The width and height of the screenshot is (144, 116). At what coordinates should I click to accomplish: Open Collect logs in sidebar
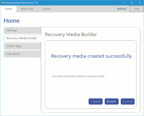[x=22, y=46]
